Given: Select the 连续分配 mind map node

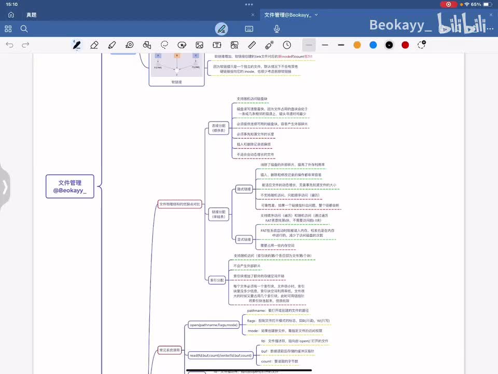Looking at the screenshot, I should point(218,128).
